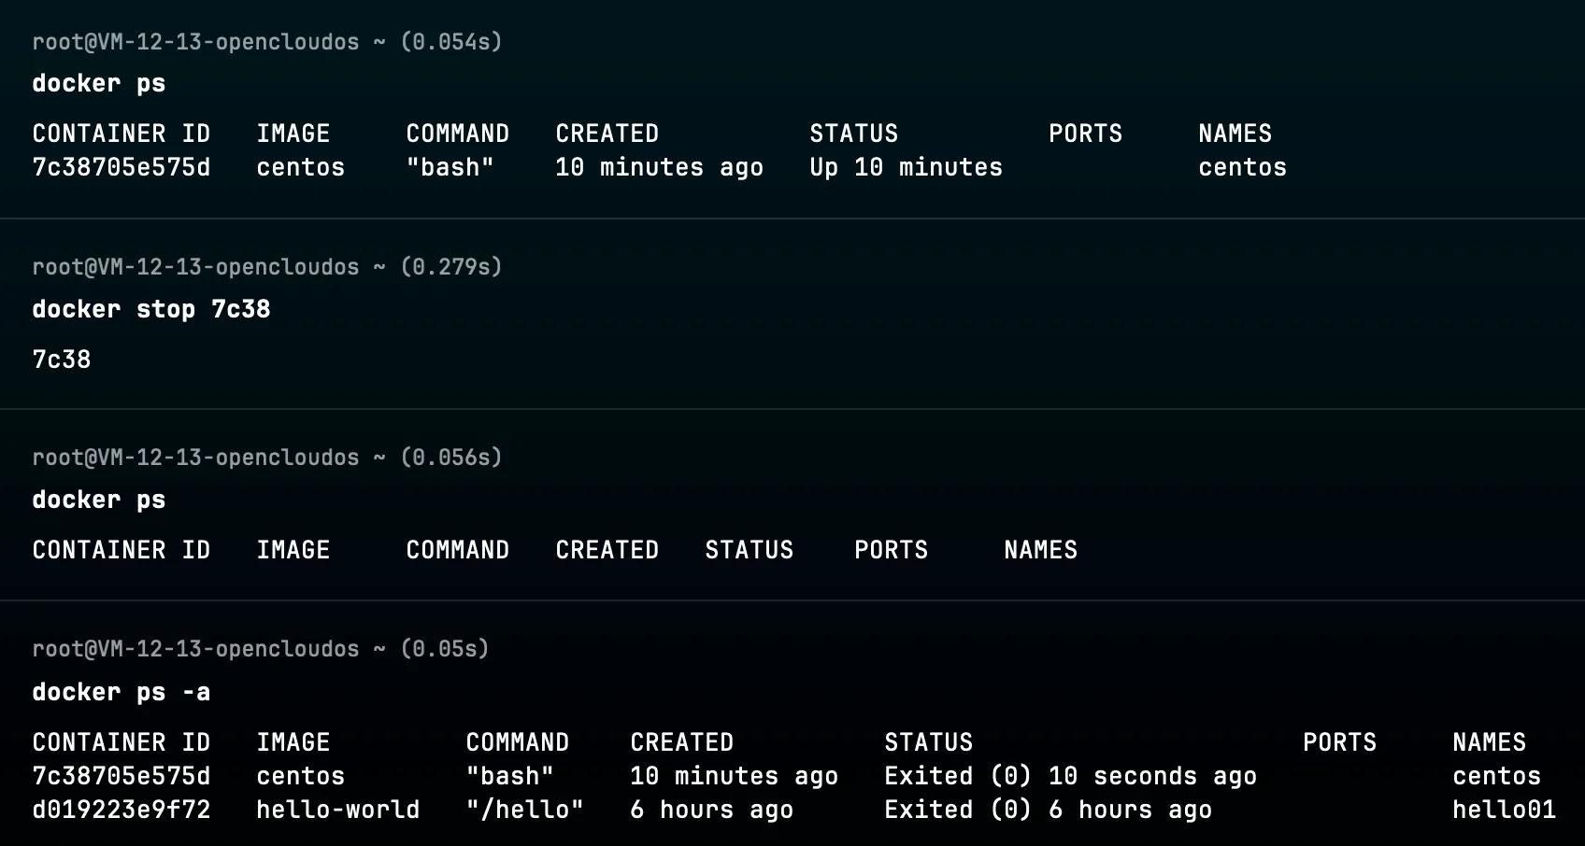The width and height of the screenshot is (1585, 846).
Task: Click the CREATED value in the hello-world row
Action: (710, 810)
